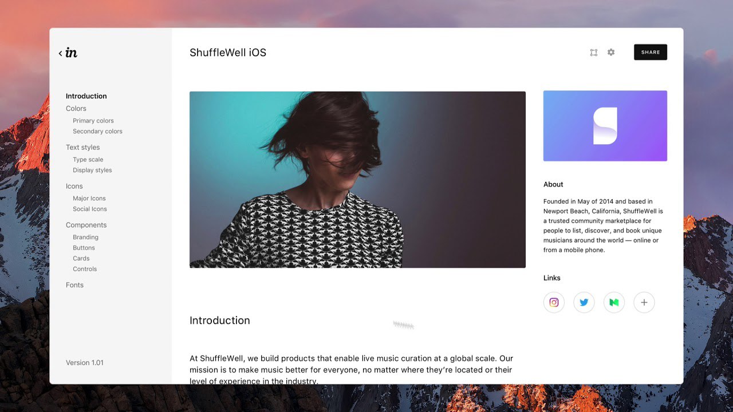This screenshot has height=412, width=733.
Task: Open Type scale in sidebar
Action: pos(88,160)
